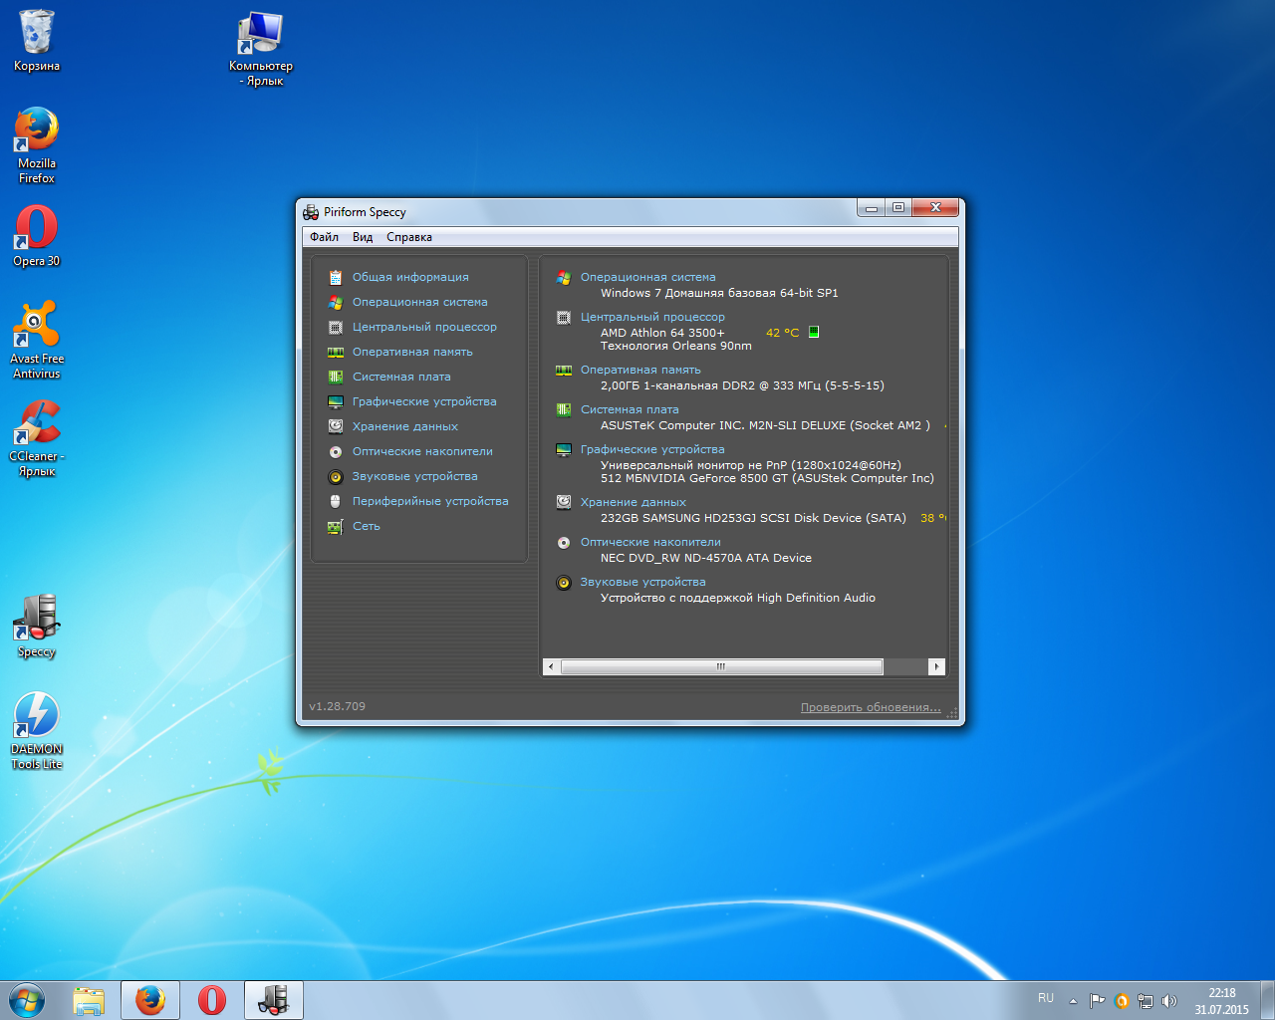Image resolution: width=1275 pixels, height=1020 pixels.
Task: Click the Системная плата summary heading
Action: tap(630, 409)
